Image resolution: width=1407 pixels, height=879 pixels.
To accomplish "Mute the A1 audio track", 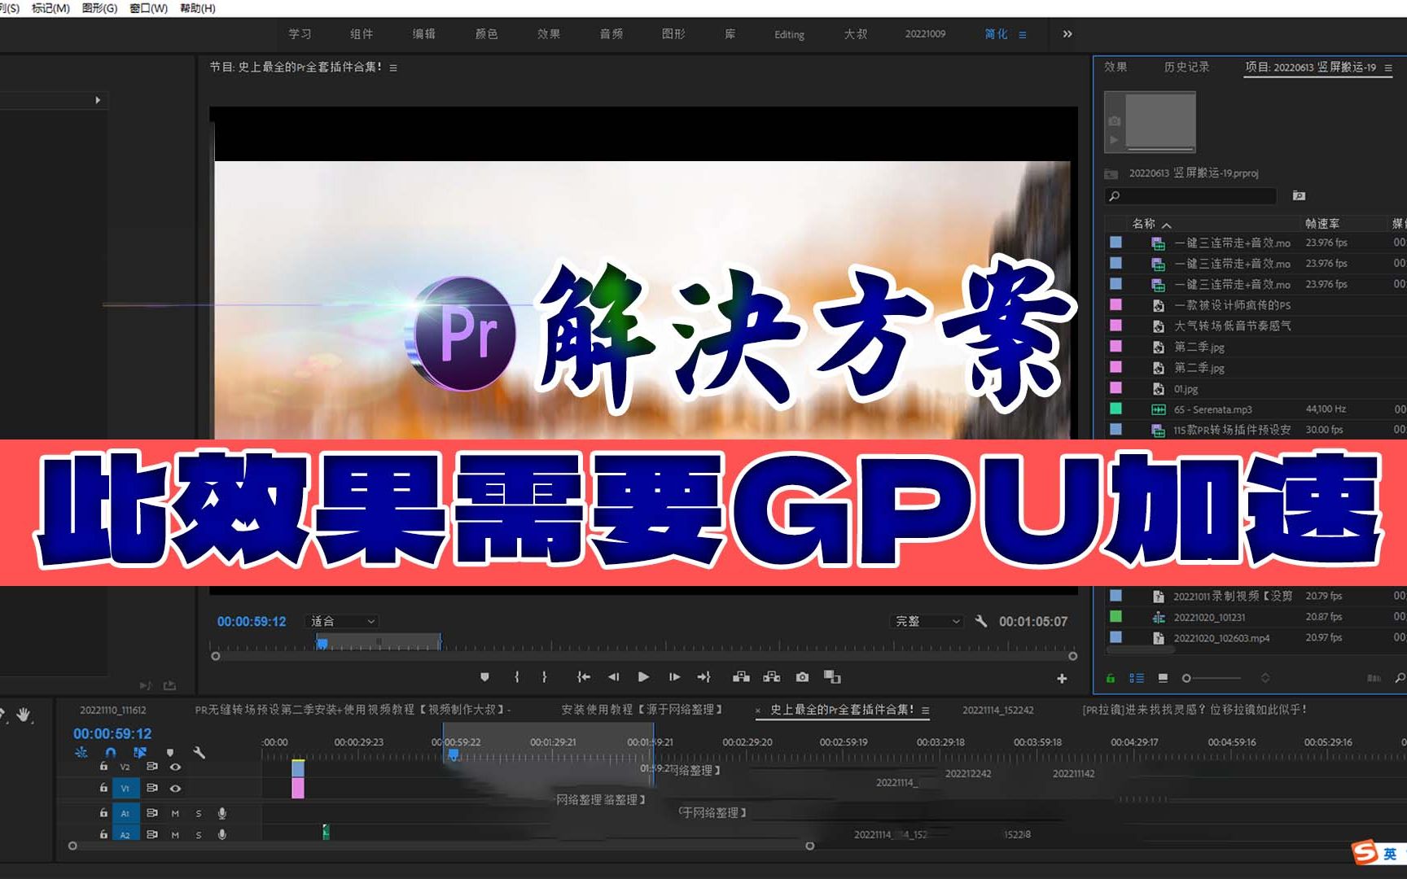I will point(175,813).
